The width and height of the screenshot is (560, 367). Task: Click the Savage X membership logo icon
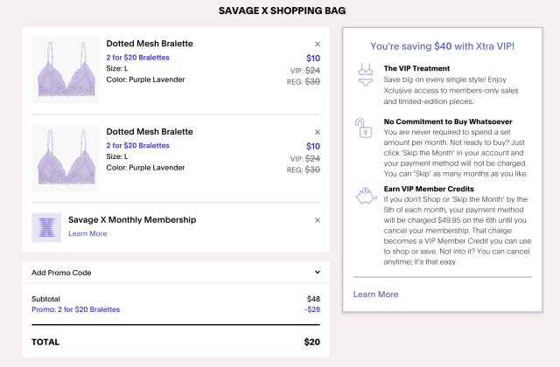[x=46, y=227]
